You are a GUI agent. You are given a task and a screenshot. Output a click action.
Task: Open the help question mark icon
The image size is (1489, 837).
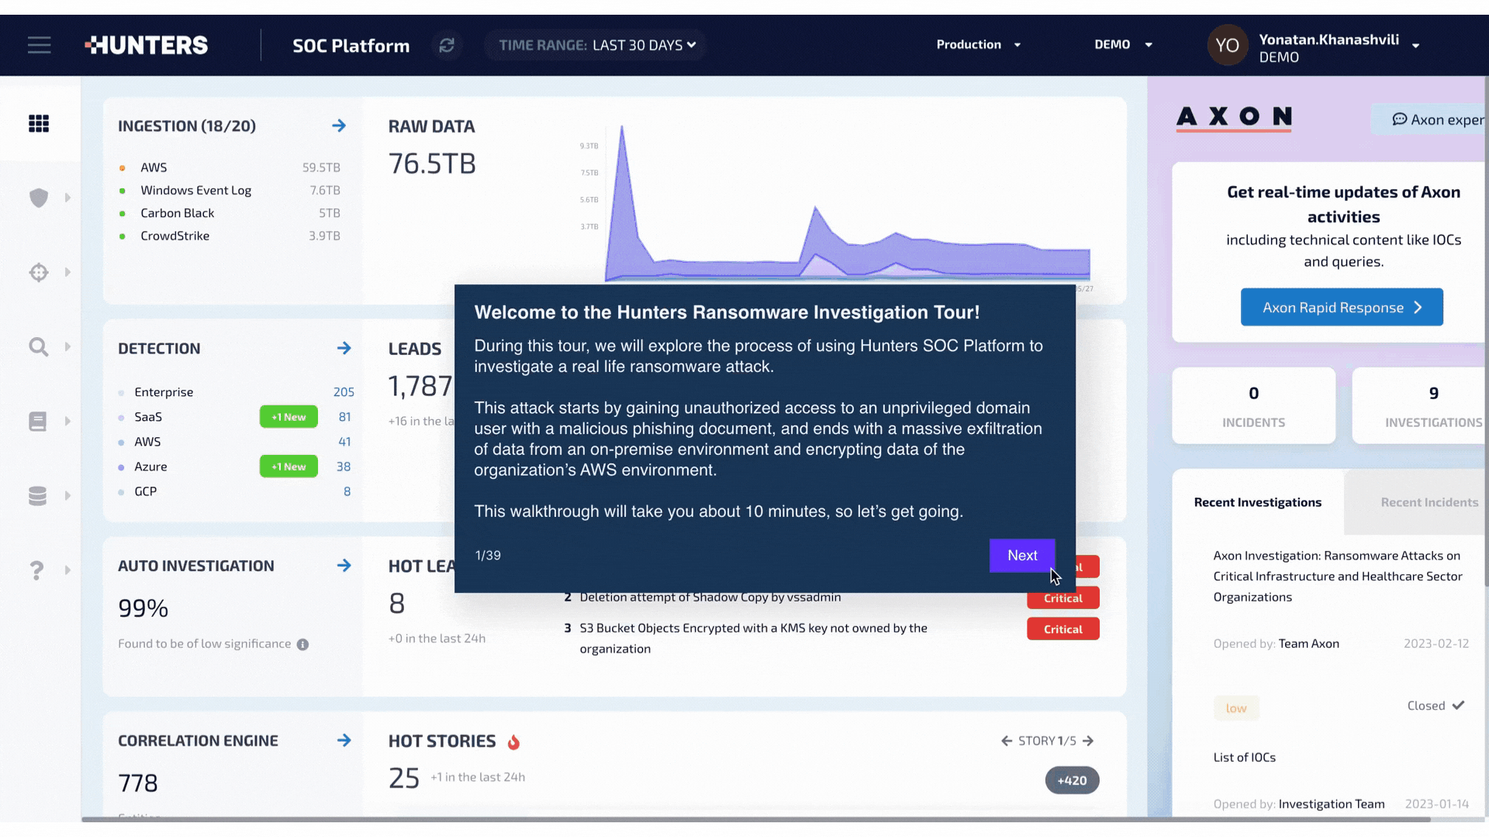(x=36, y=570)
